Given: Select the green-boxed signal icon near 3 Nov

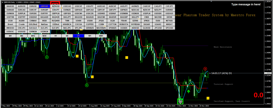Looking at the screenshot, I should tap(180, 101).
